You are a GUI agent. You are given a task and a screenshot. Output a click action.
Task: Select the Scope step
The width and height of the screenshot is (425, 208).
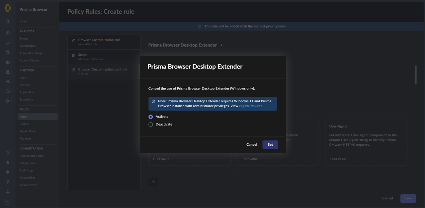(x=104, y=57)
